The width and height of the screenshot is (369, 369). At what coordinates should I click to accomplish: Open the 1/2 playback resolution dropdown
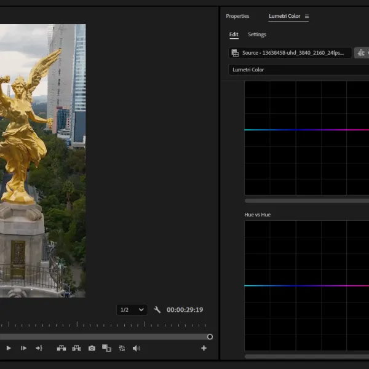click(x=132, y=310)
